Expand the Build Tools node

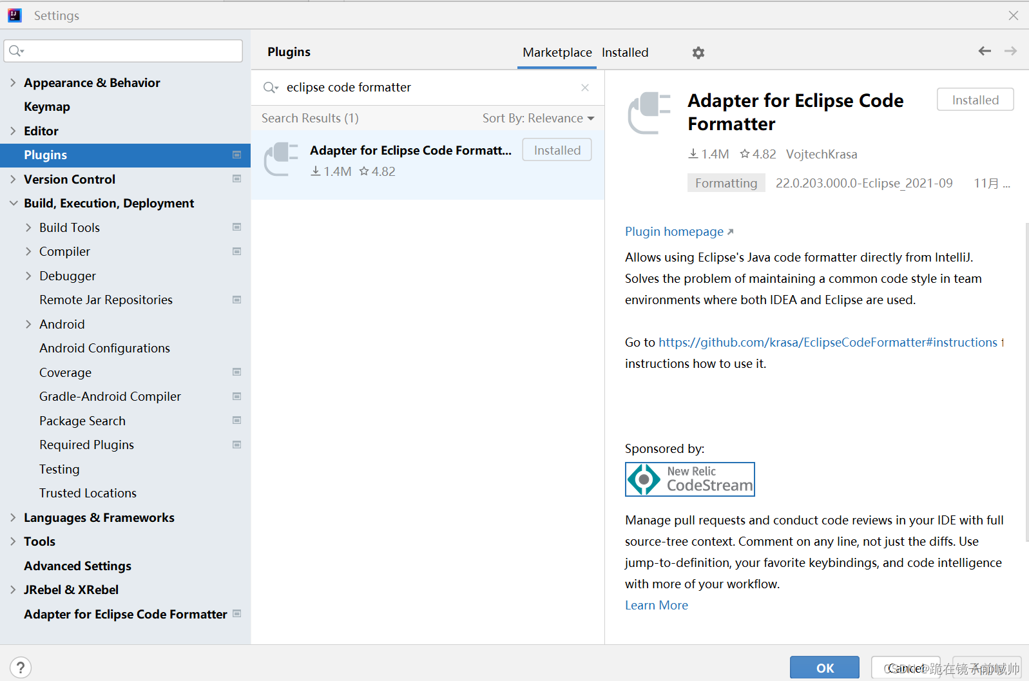(x=28, y=227)
